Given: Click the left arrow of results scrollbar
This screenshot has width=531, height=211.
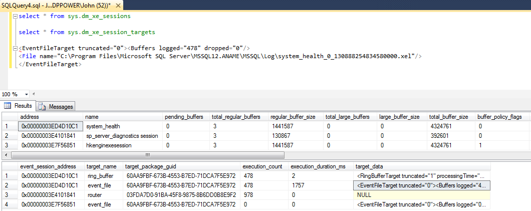Looking at the screenshot, I should click(5, 155).
